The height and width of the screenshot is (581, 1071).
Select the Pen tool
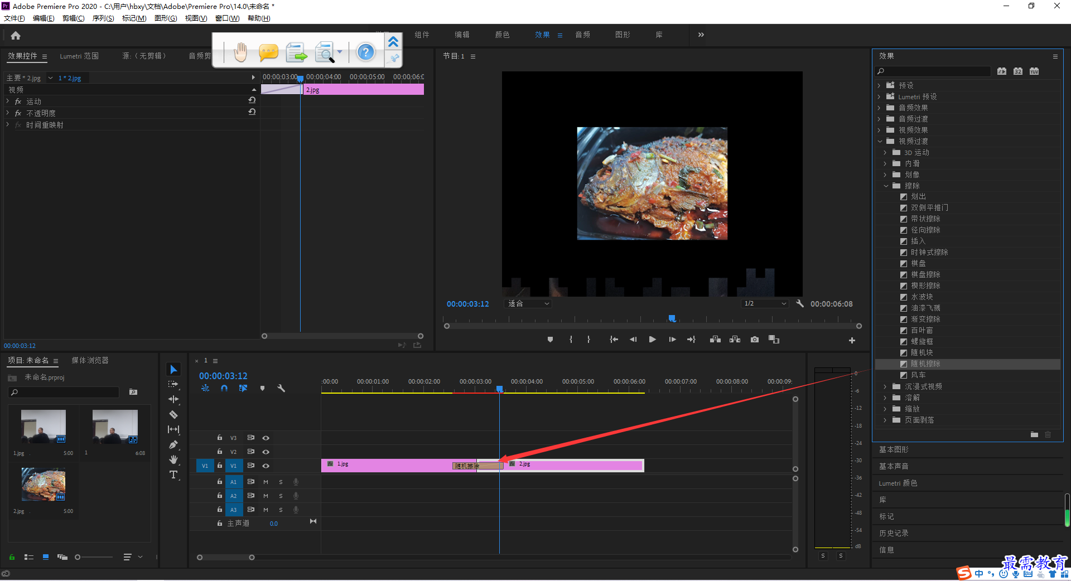click(x=173, y=444)
